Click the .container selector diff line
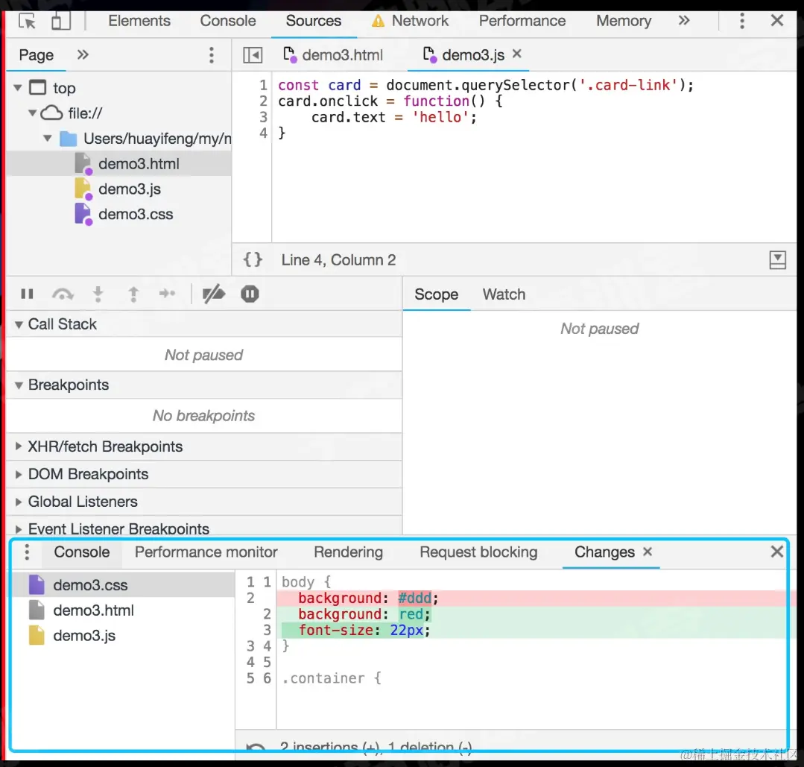The image size is (804, 767). (332, 678)
